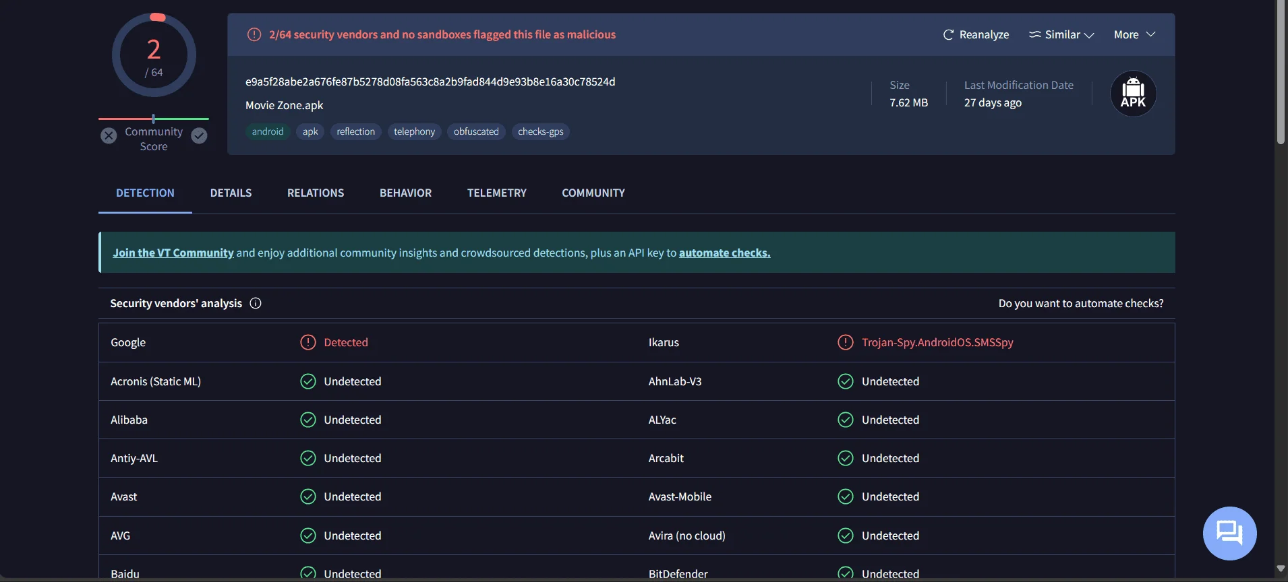Click the malicious warning icon in banner
Image resolution: width=1288 pixels, height=582 pixels.
[254, 34]
